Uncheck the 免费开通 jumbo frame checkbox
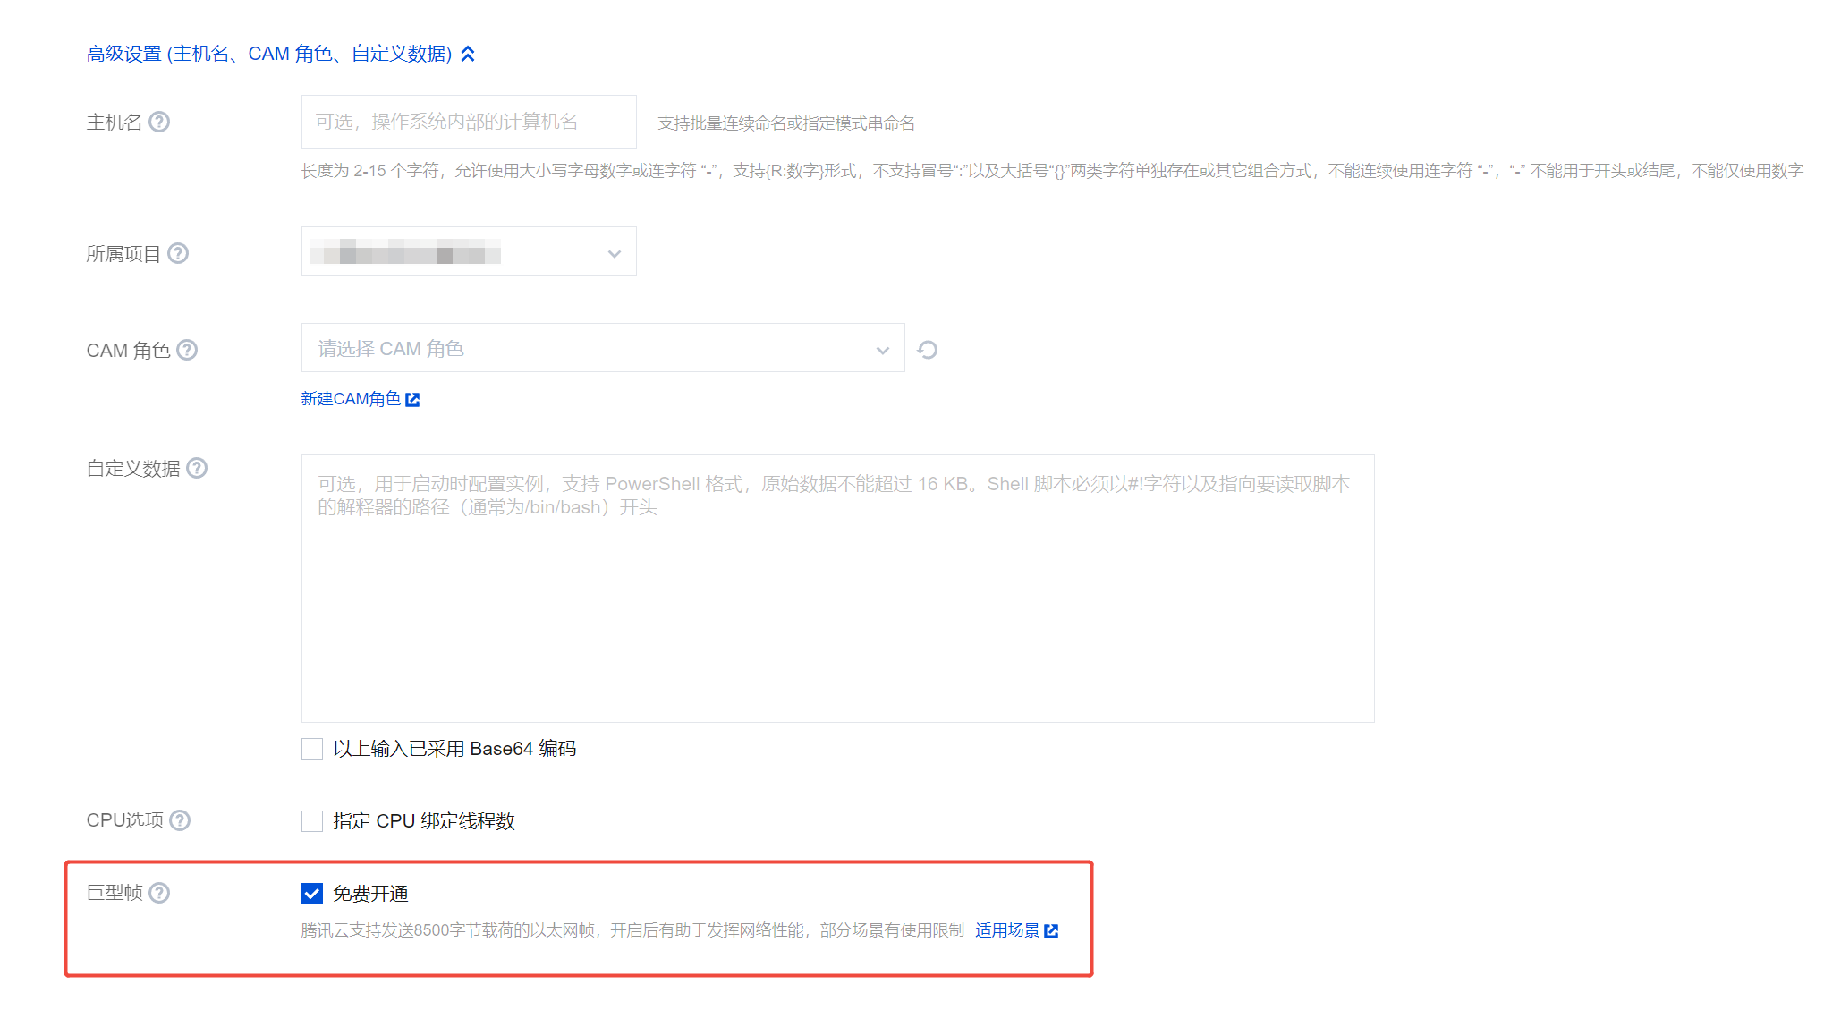This screenshot has height=1010, width=1841. 312,894
